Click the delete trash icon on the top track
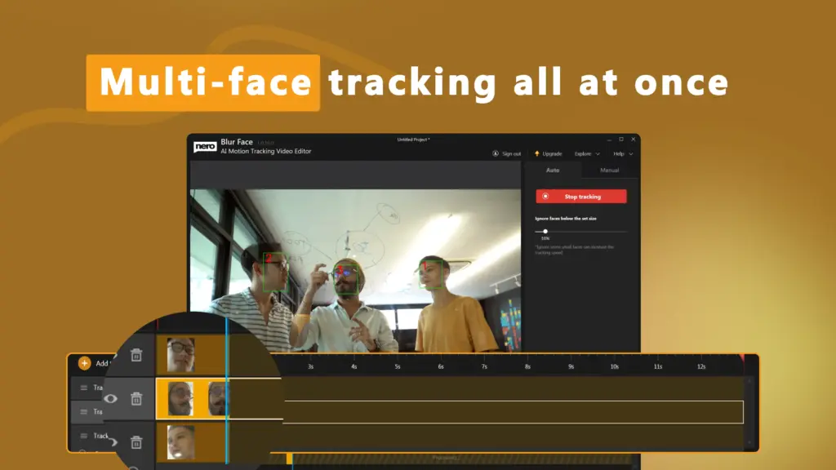836x470 pixels. pyautogui.click(x=136, y=356)
